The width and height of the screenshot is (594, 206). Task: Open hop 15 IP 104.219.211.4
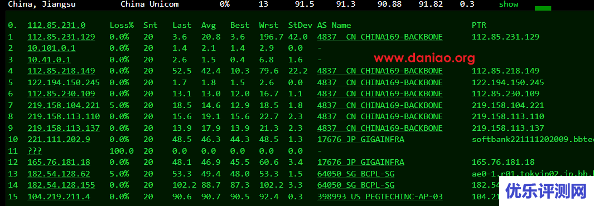(x=59, y=197)
